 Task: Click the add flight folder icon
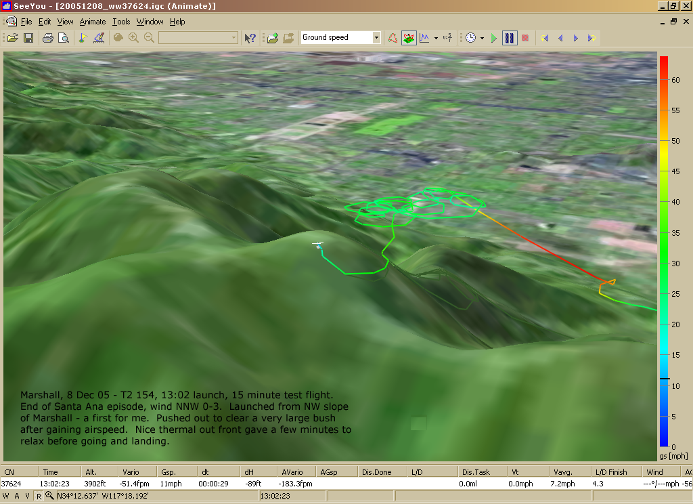point(273,38)
